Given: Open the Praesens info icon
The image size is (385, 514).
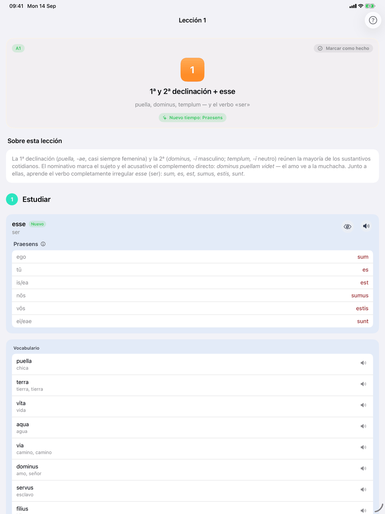Looking at the screenshot, I should 43,244.
